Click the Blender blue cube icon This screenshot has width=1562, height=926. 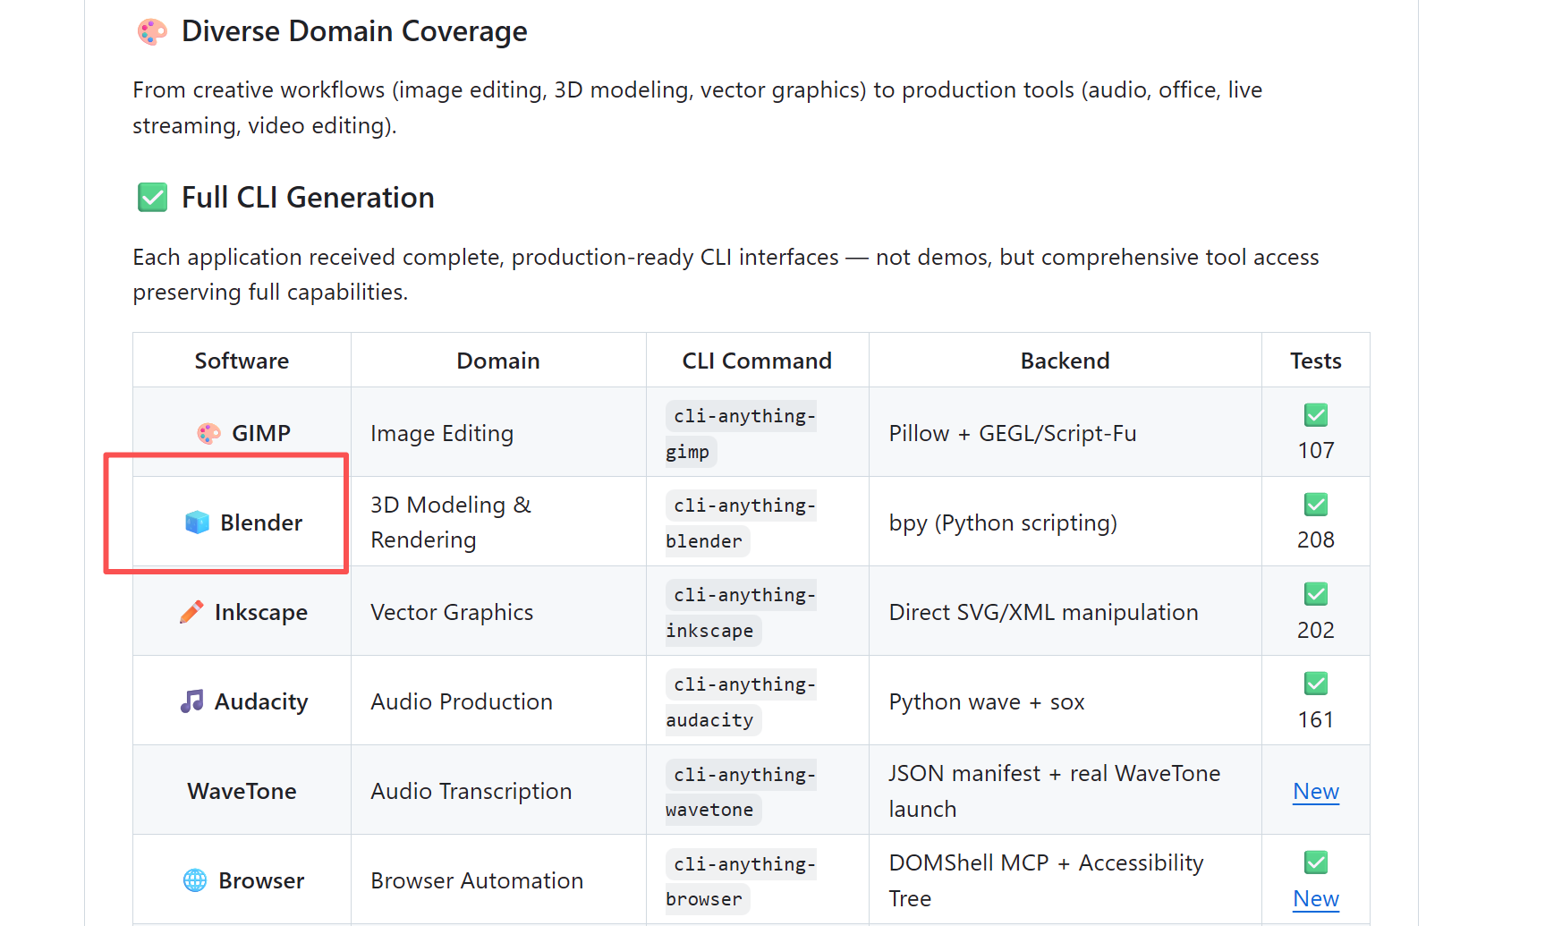[197, 522]
